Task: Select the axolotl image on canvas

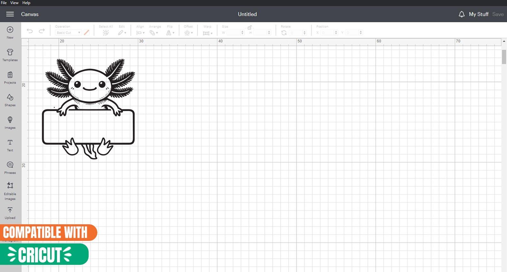Action: coord(88,109)
